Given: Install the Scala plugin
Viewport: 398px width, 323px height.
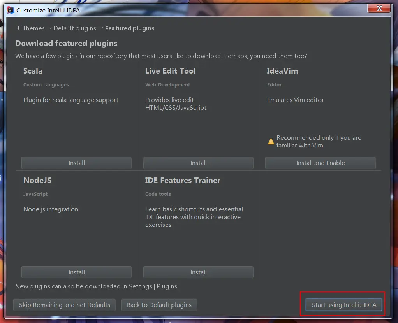Looking at the screenshot, I should click(76, 163).
